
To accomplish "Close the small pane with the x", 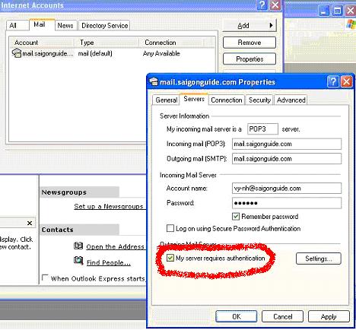I will coord(30,223).
